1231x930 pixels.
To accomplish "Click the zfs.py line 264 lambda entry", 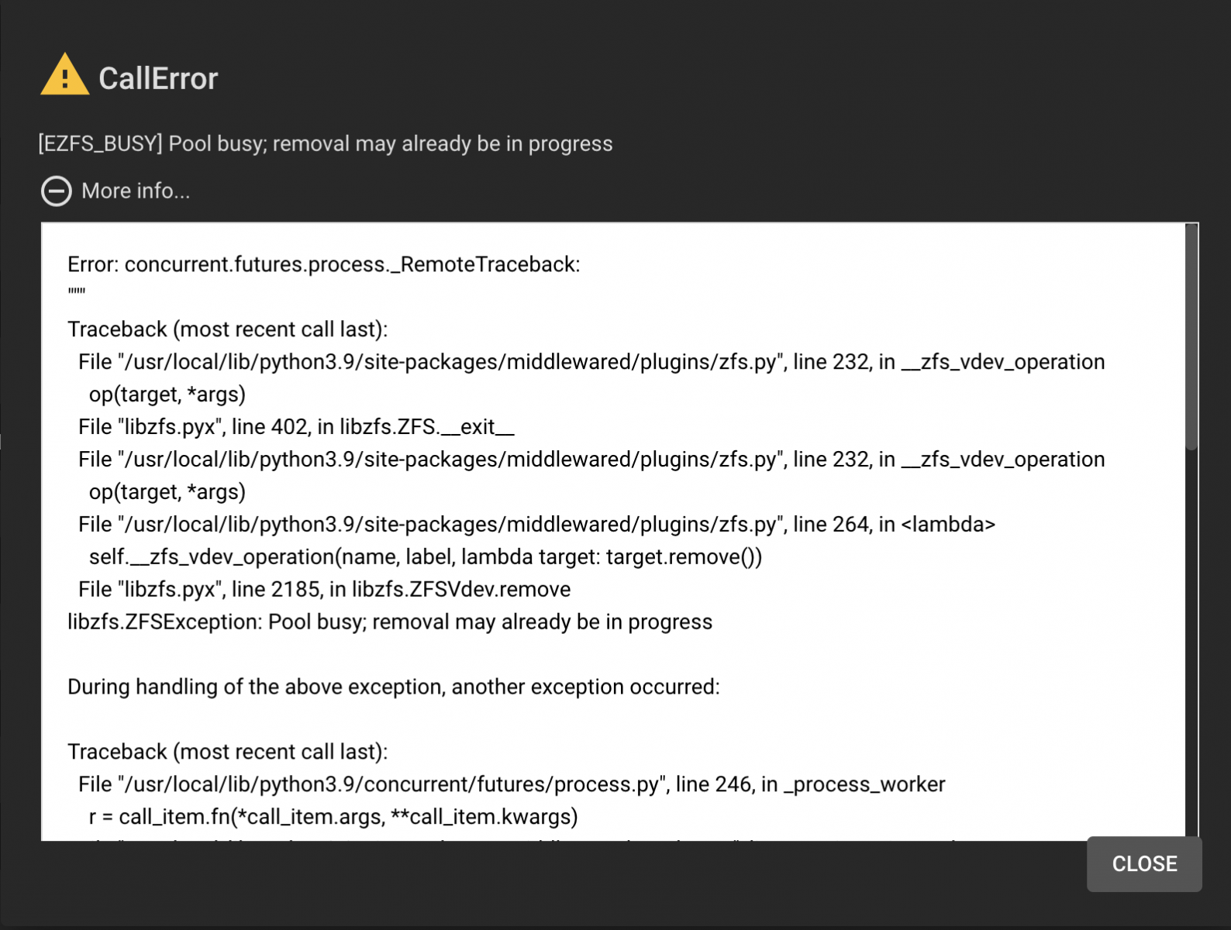I will [x=536, y=525].
